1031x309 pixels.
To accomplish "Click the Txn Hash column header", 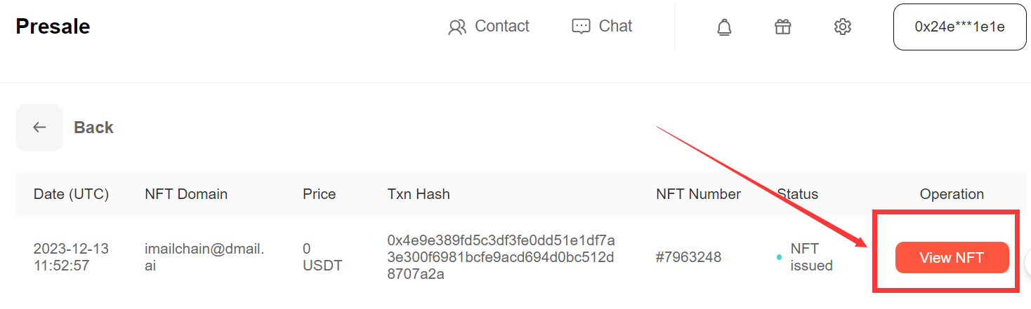I will pos(419,194).
